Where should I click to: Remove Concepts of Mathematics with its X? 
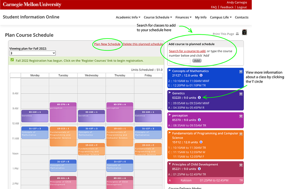pyautogui.click(x=241, y=72)
